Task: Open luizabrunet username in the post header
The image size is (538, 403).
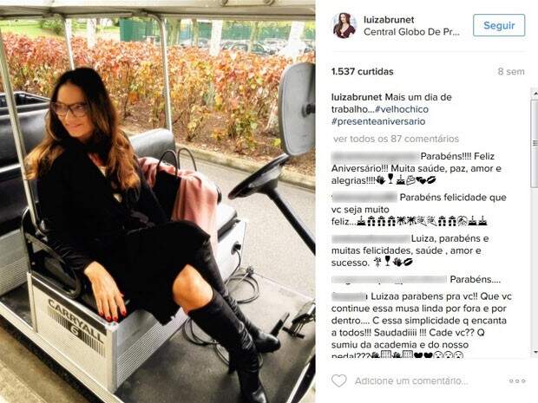Action: coord(389,20)
